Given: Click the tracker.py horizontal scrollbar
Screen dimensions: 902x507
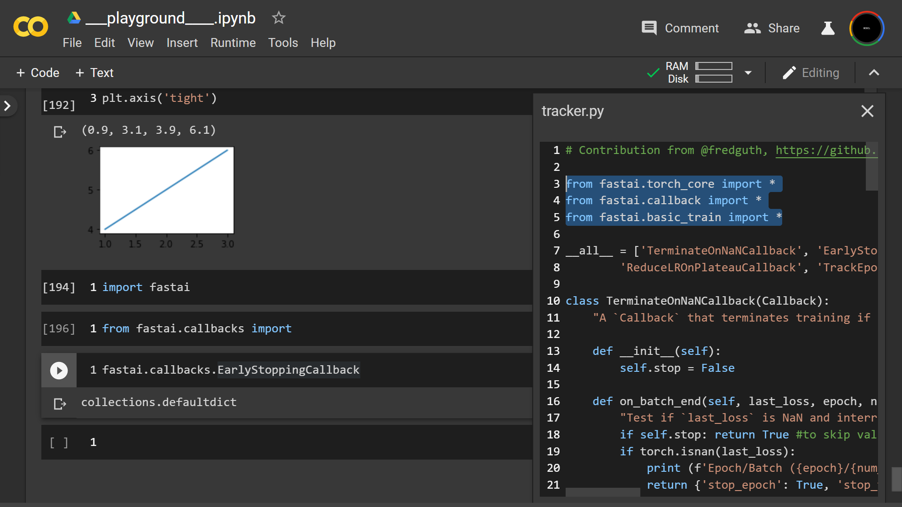Looking at the screenshot, I should [x=603, y=492].
